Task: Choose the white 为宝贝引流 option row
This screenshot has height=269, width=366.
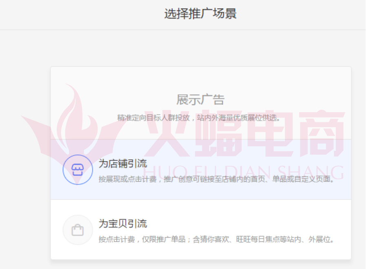Action: [x=201, y=230]
